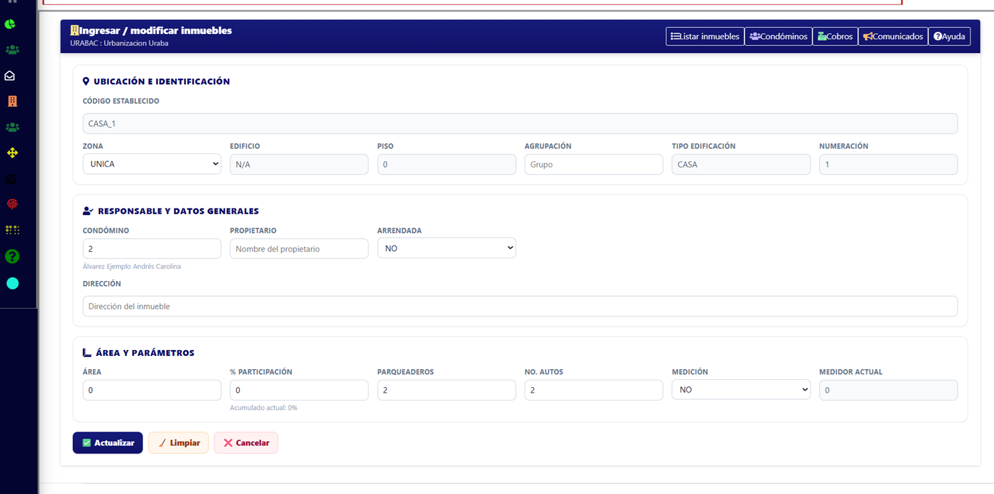Viewport: 994px width, 494px height.
Task: Click the Actualizar button
Action: (x=108, y=443)
